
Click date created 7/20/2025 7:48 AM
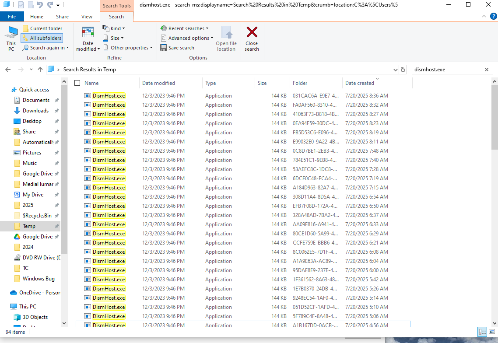click(x=367, y=151)
